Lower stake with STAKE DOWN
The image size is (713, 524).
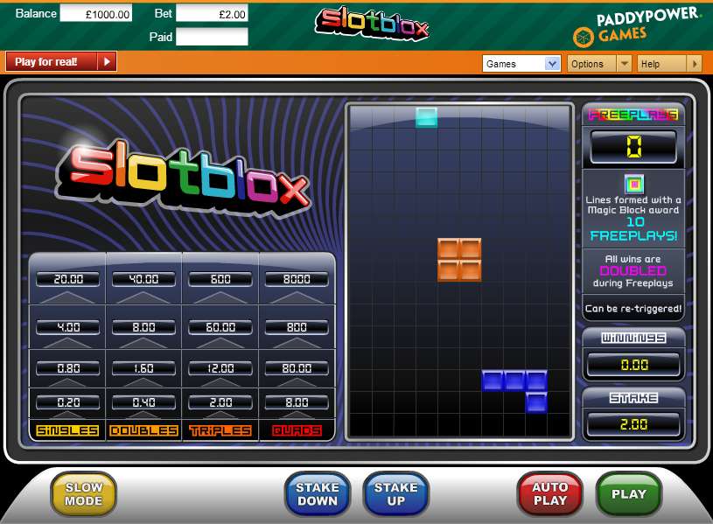(318, 494)
